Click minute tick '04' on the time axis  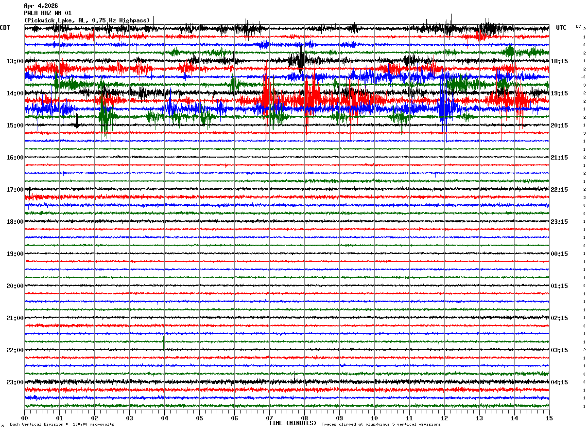(x=164, y=418)
